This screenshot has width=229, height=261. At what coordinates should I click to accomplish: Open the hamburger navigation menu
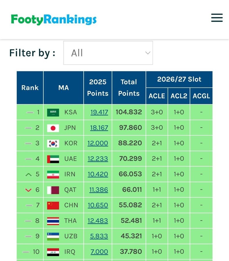(217, 18)
